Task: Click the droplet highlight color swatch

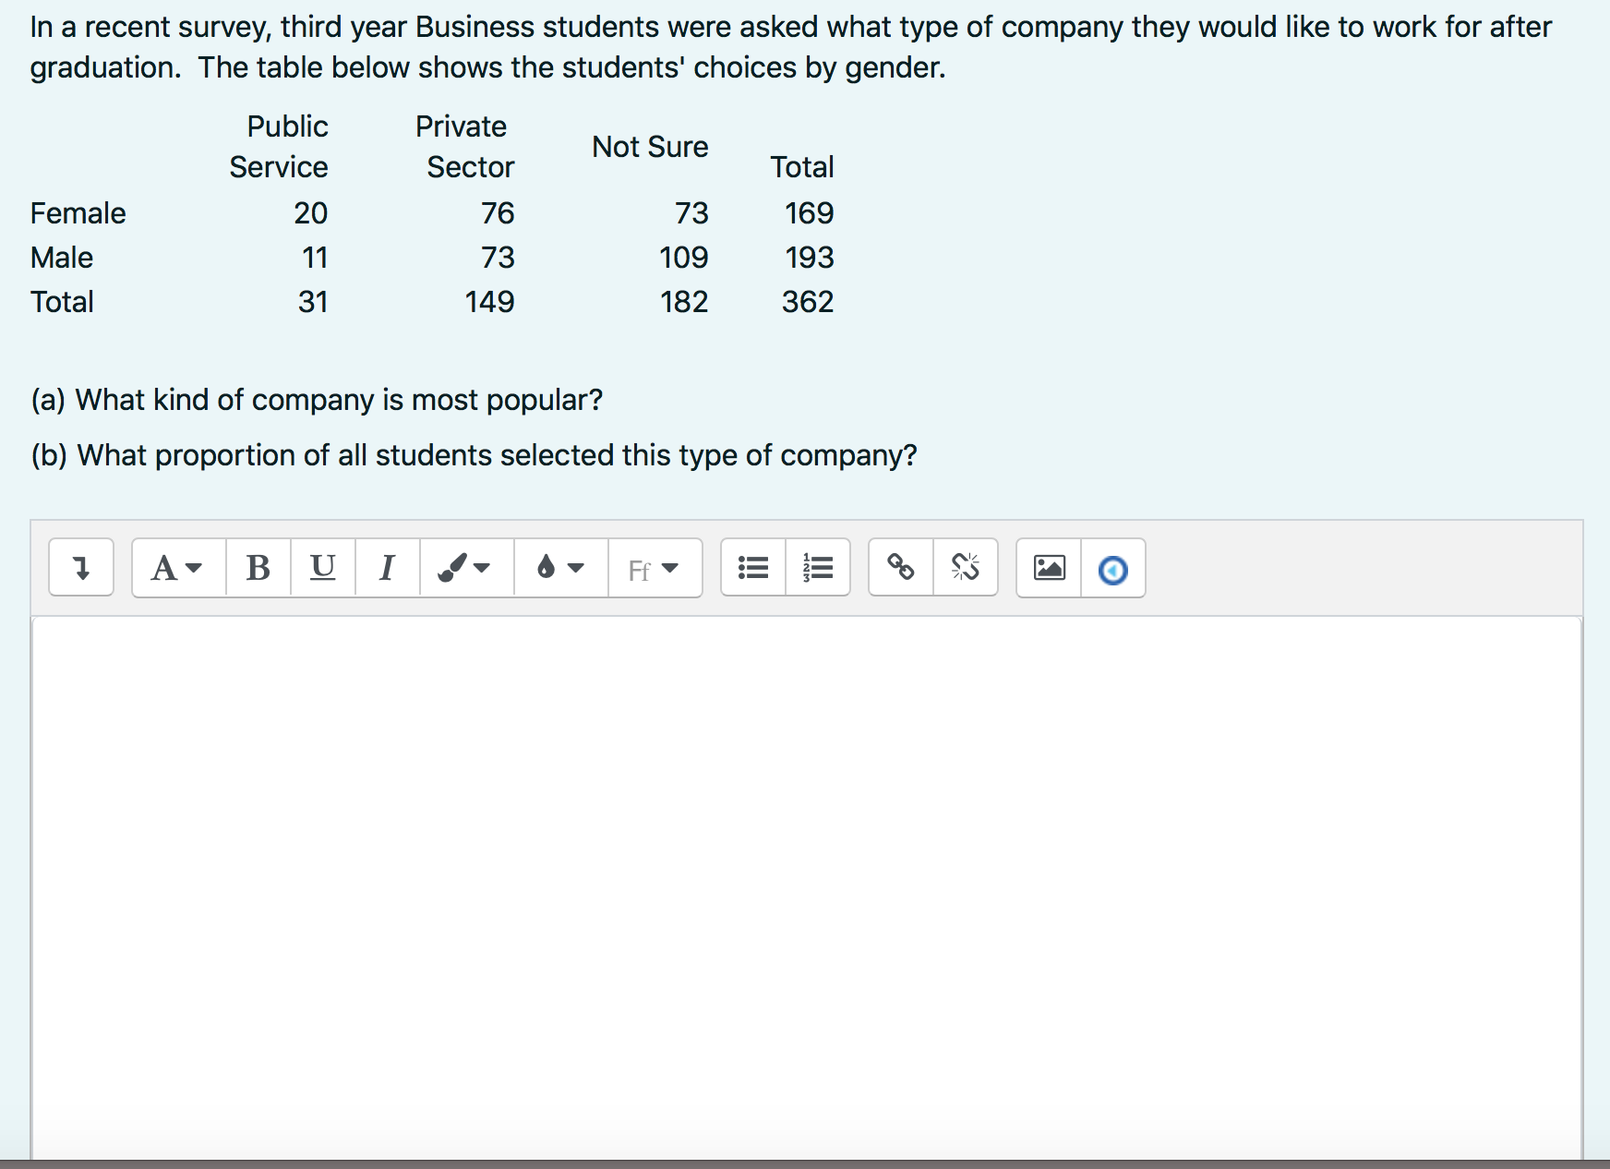Action: tap(546, 566)
